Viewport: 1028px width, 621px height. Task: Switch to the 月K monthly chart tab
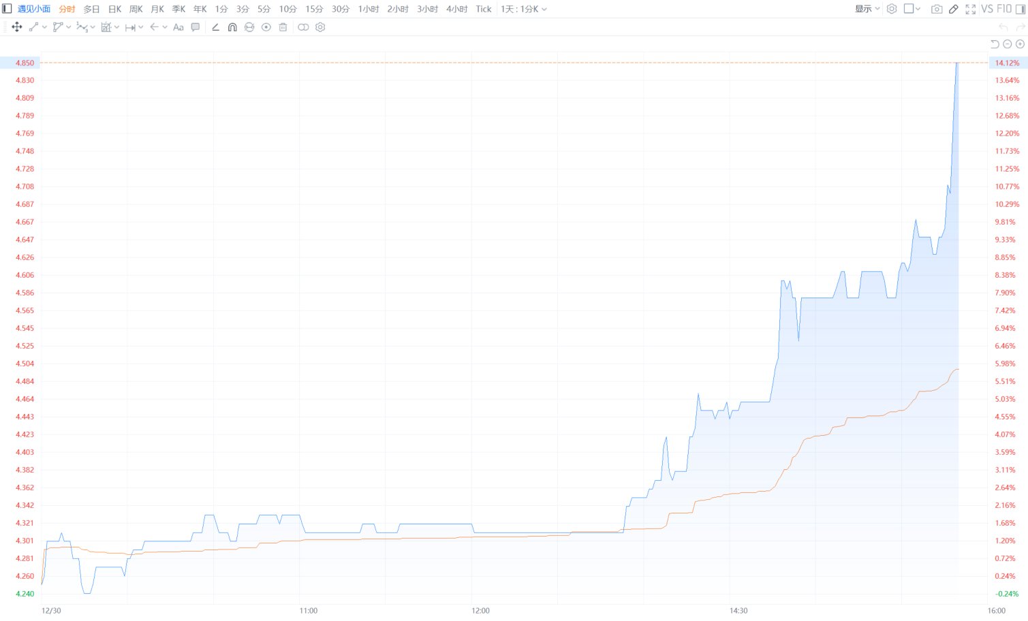coord(157,9)
